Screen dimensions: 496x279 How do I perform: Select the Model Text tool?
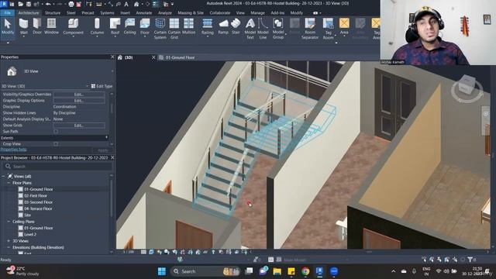click(250, 29)
